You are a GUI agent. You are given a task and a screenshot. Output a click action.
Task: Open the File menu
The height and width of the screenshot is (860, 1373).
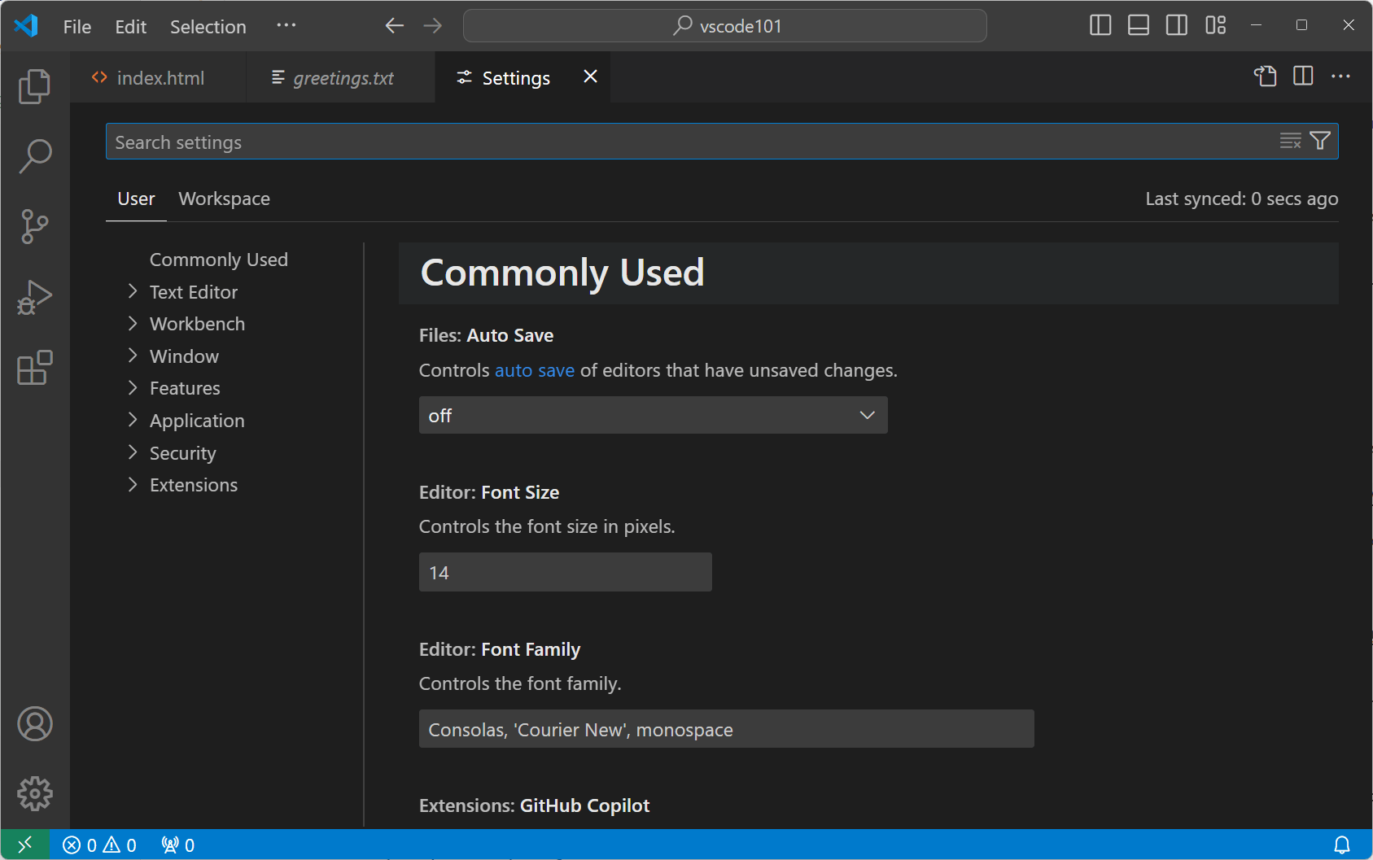[76, 26]
